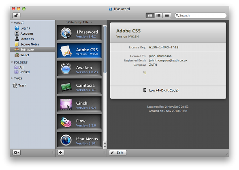Select the Identities silhouette icon

[x=17, y=39]
